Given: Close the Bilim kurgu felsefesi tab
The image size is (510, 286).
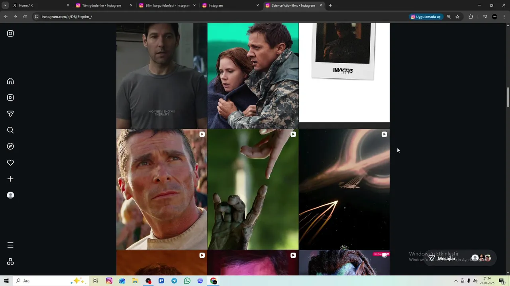Looking at the screenshot, I should click(194, 6).
